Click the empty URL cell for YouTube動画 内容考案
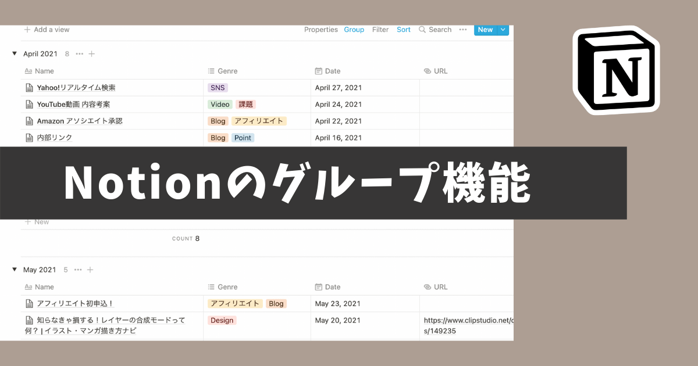 467,105
